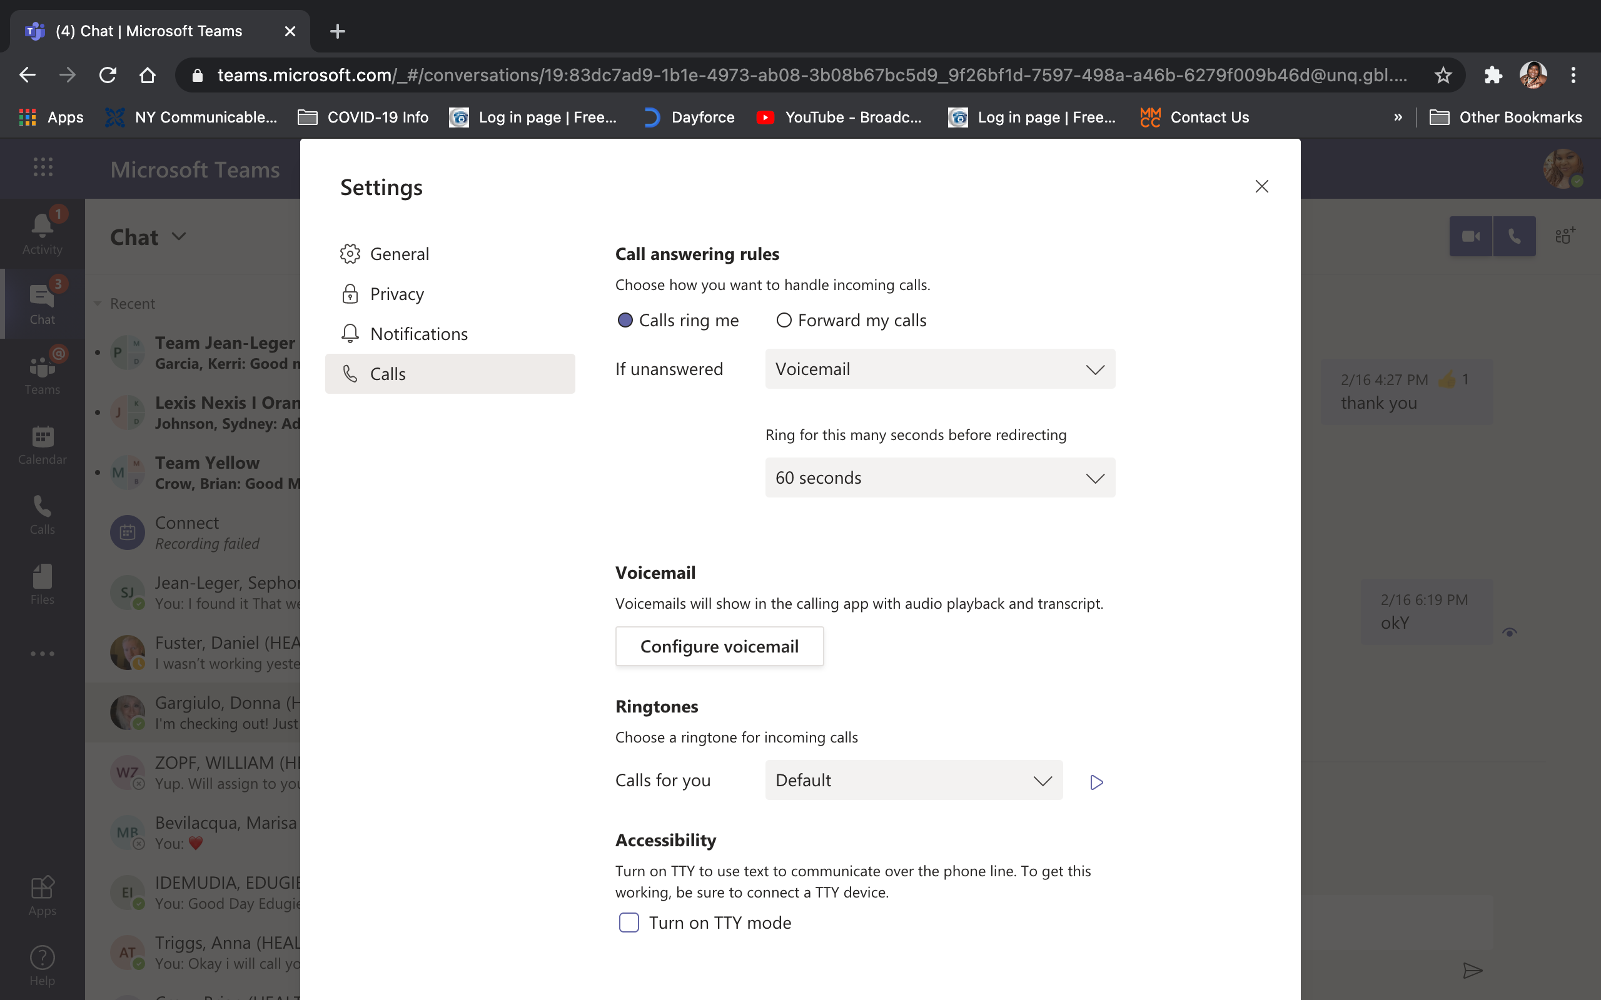Switch to Notifications settings tab
Image resolution: width=1601 pixels, height=1000 pixels.
click(418, 334)
